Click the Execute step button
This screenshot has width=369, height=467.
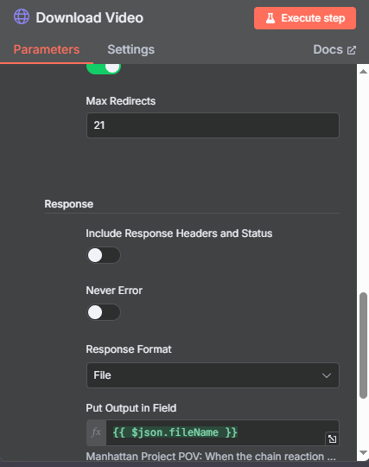click(305, 18)
